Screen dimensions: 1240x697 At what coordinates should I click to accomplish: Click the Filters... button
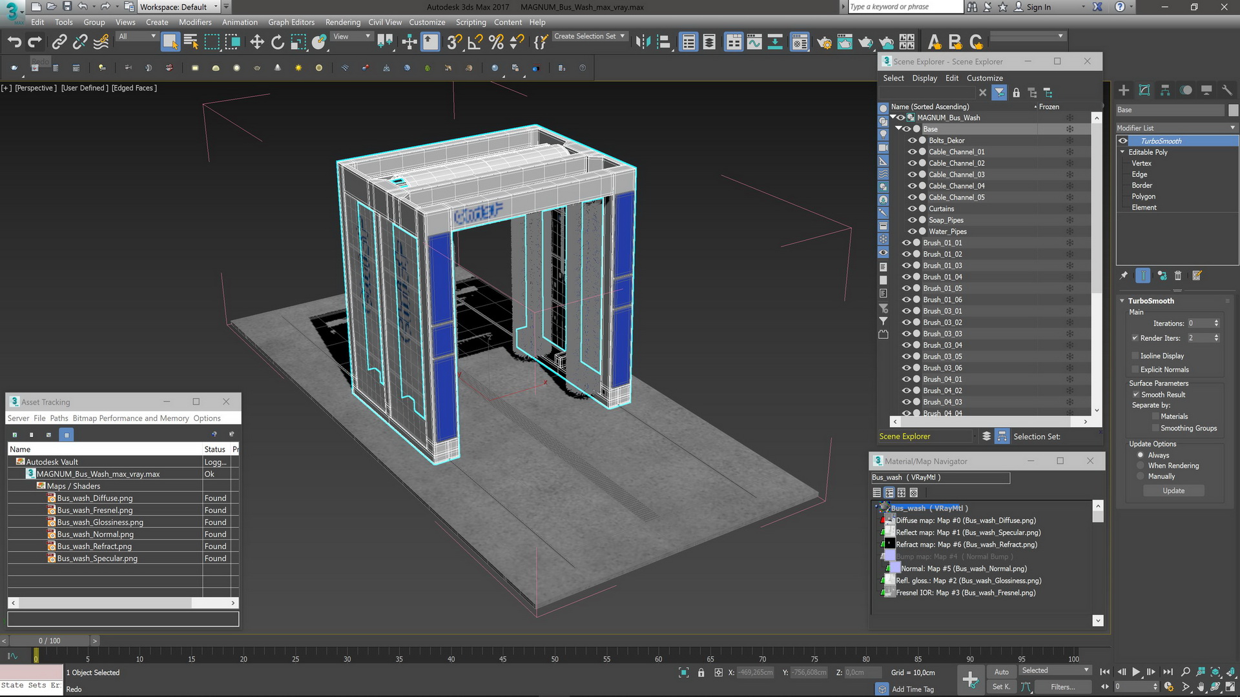[1062, 687]
